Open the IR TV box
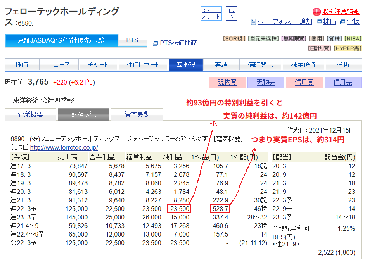 232,13
